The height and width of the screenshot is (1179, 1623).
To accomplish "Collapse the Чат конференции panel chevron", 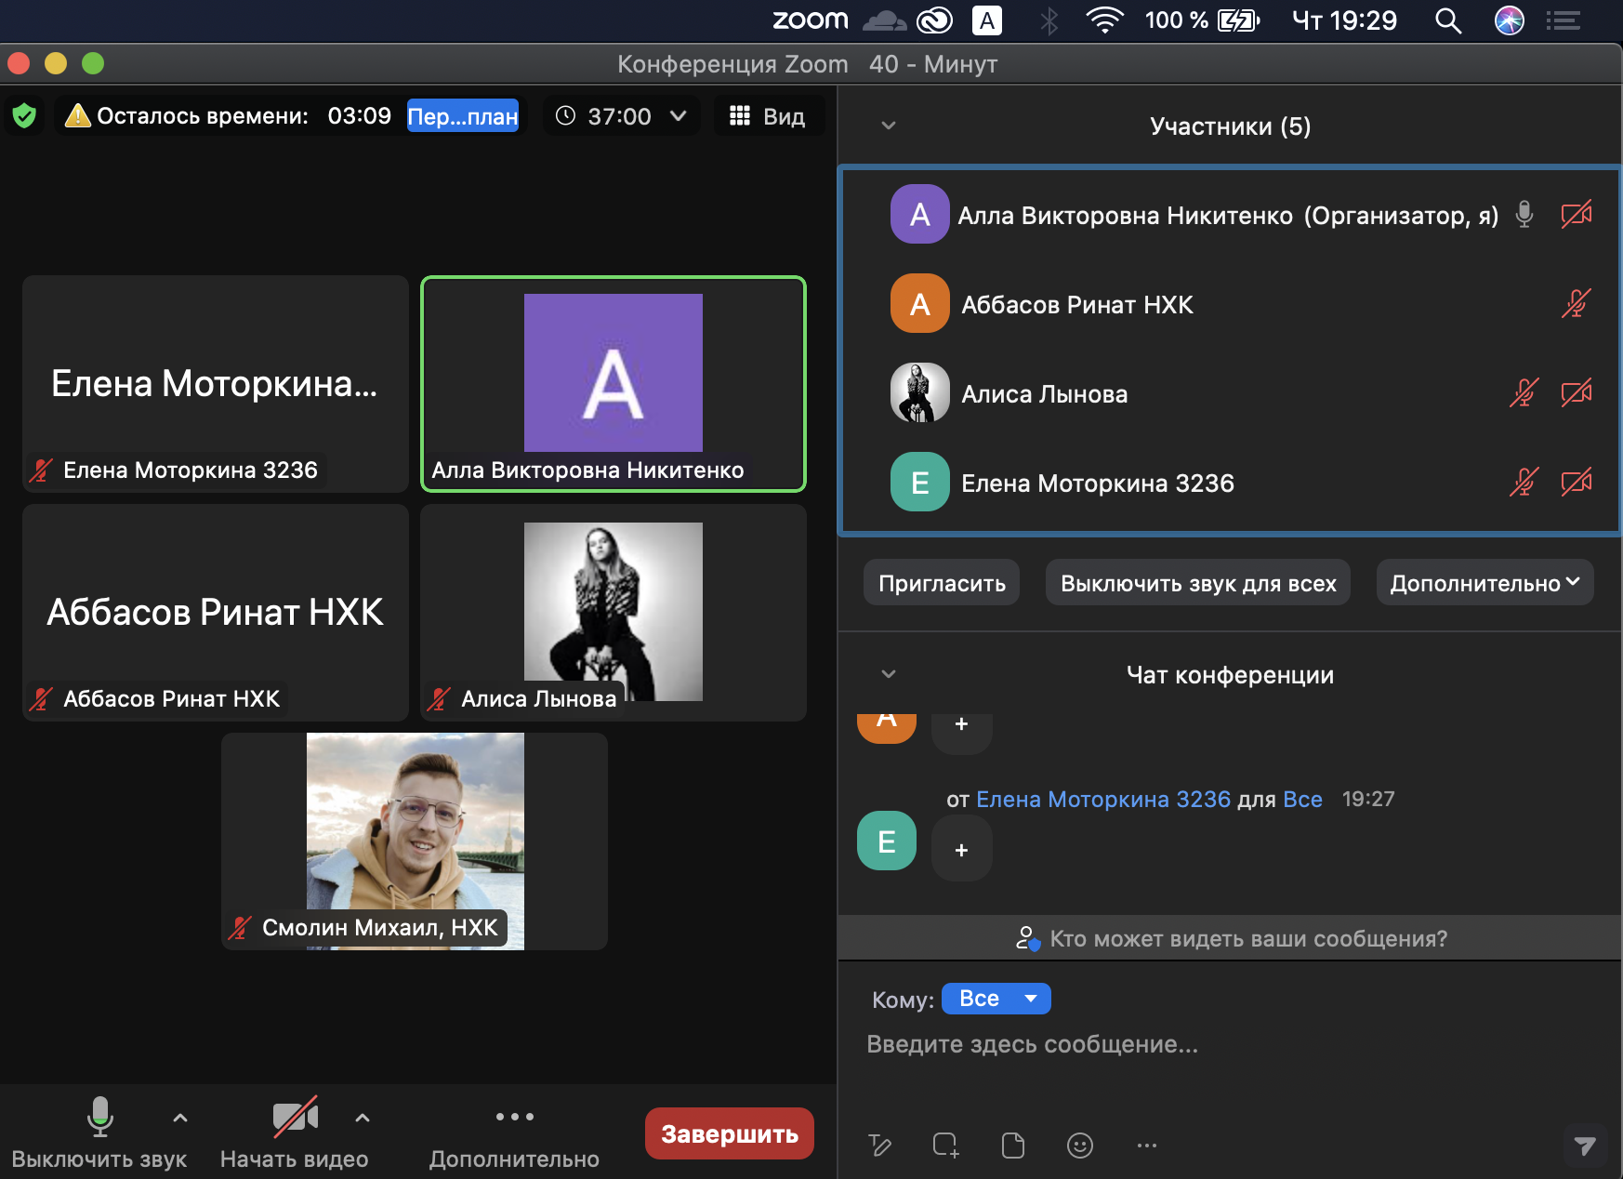I will tap(889, 674).
